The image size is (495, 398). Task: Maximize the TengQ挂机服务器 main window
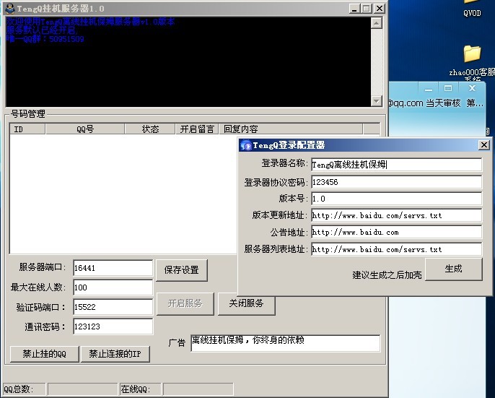point(366,8)
